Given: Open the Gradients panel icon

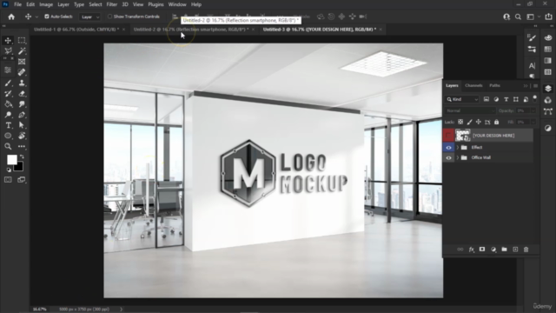Looking at the screenshot, I should (x=548, y=61).
